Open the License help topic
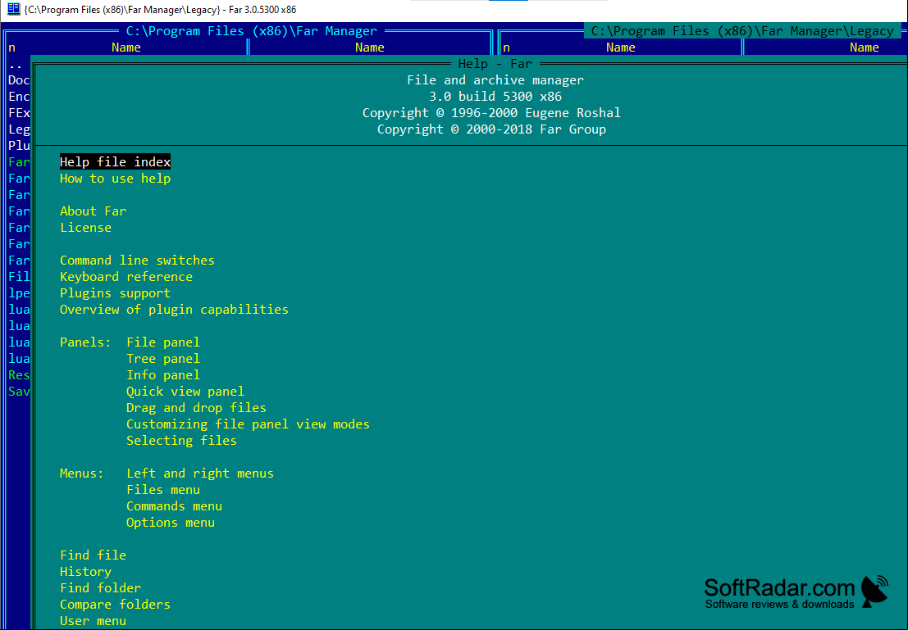Screen dimensions: 908x630 coord(85,228)
